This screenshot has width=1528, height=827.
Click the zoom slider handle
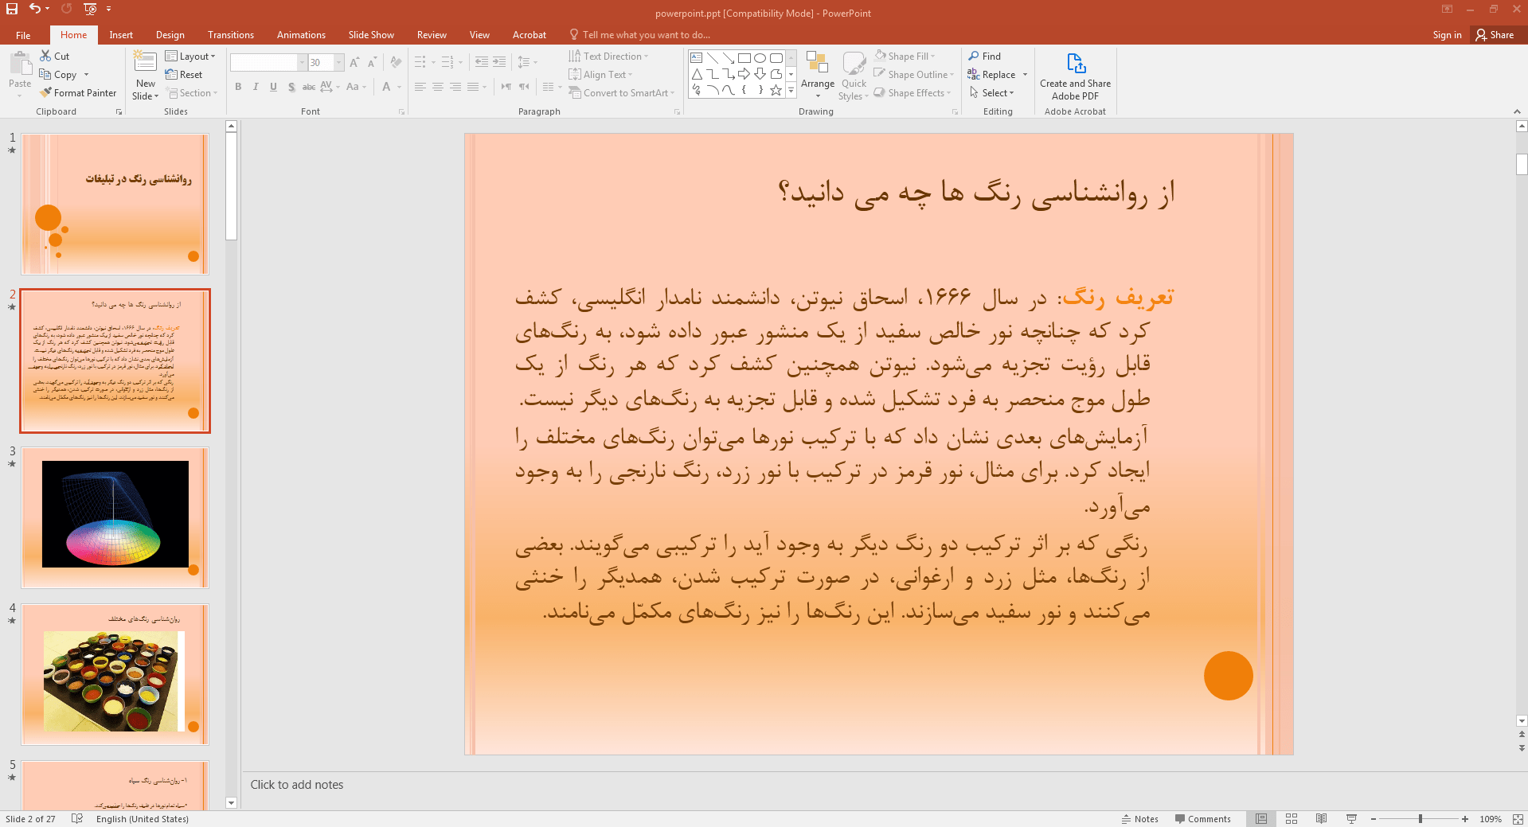(x=1421, y=818)
